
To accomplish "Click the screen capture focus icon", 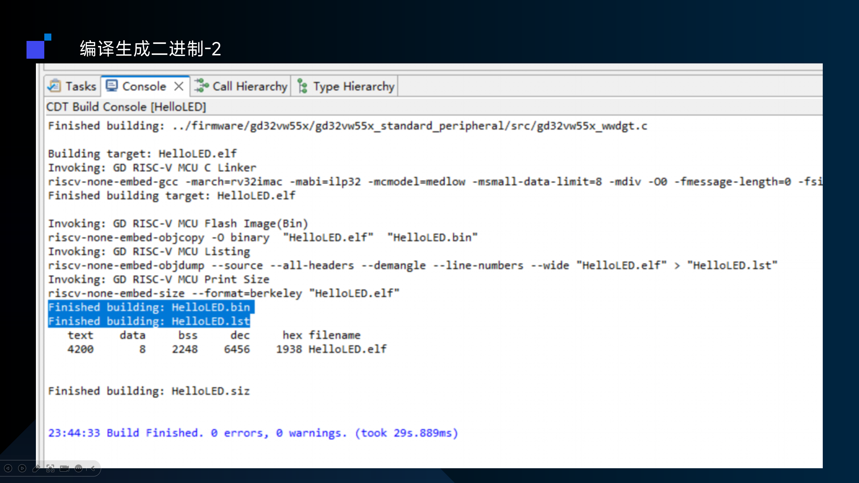I will pos(50,468).
